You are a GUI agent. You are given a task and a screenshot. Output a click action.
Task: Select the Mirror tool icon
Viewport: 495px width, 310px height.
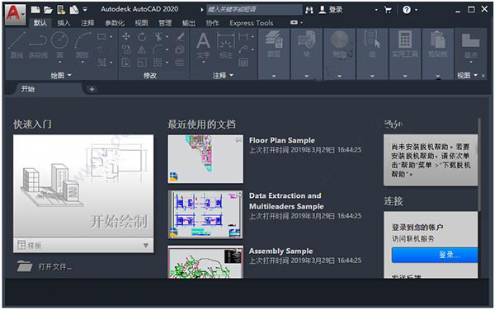coord(142,49)
